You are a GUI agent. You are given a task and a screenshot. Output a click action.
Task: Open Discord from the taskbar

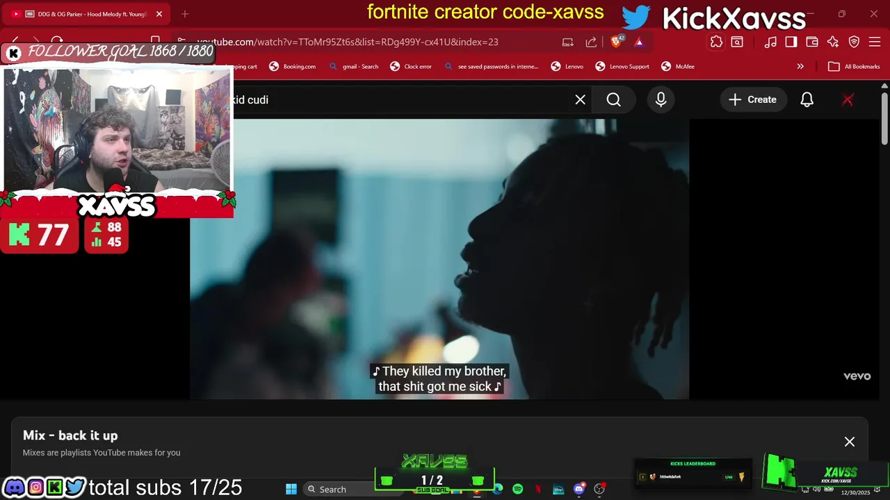pos(579,489)
